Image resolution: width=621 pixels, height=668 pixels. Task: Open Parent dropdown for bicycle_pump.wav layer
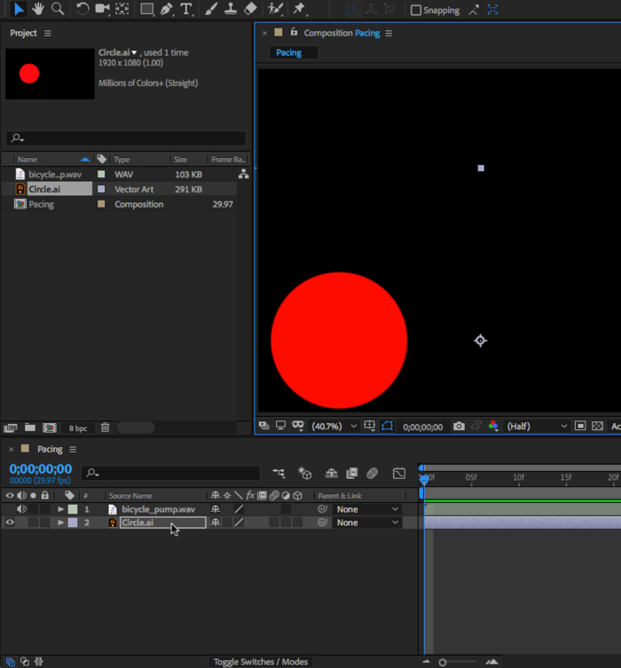coord(367,509)
